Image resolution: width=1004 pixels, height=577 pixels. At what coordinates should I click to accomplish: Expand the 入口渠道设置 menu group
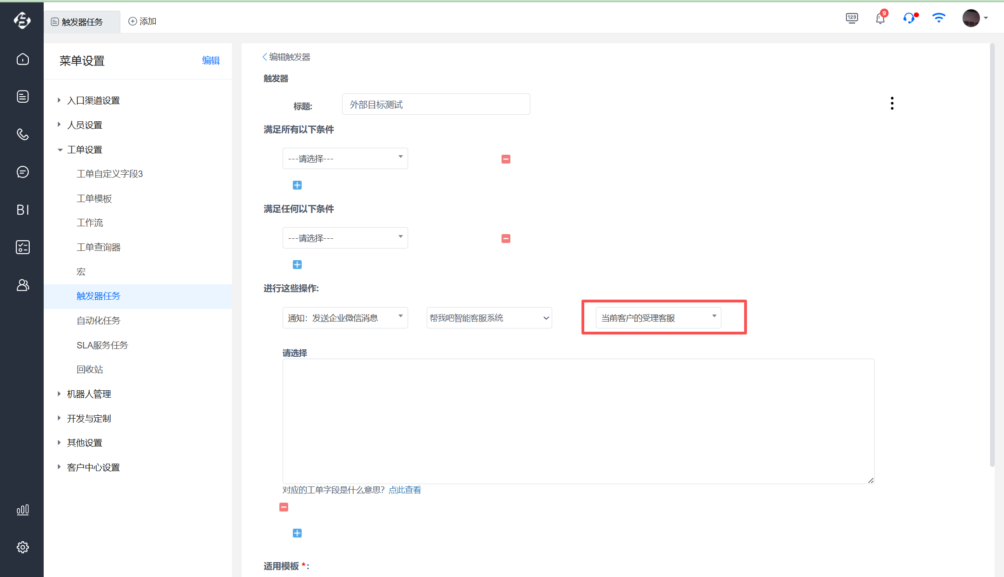pos(93,100)
